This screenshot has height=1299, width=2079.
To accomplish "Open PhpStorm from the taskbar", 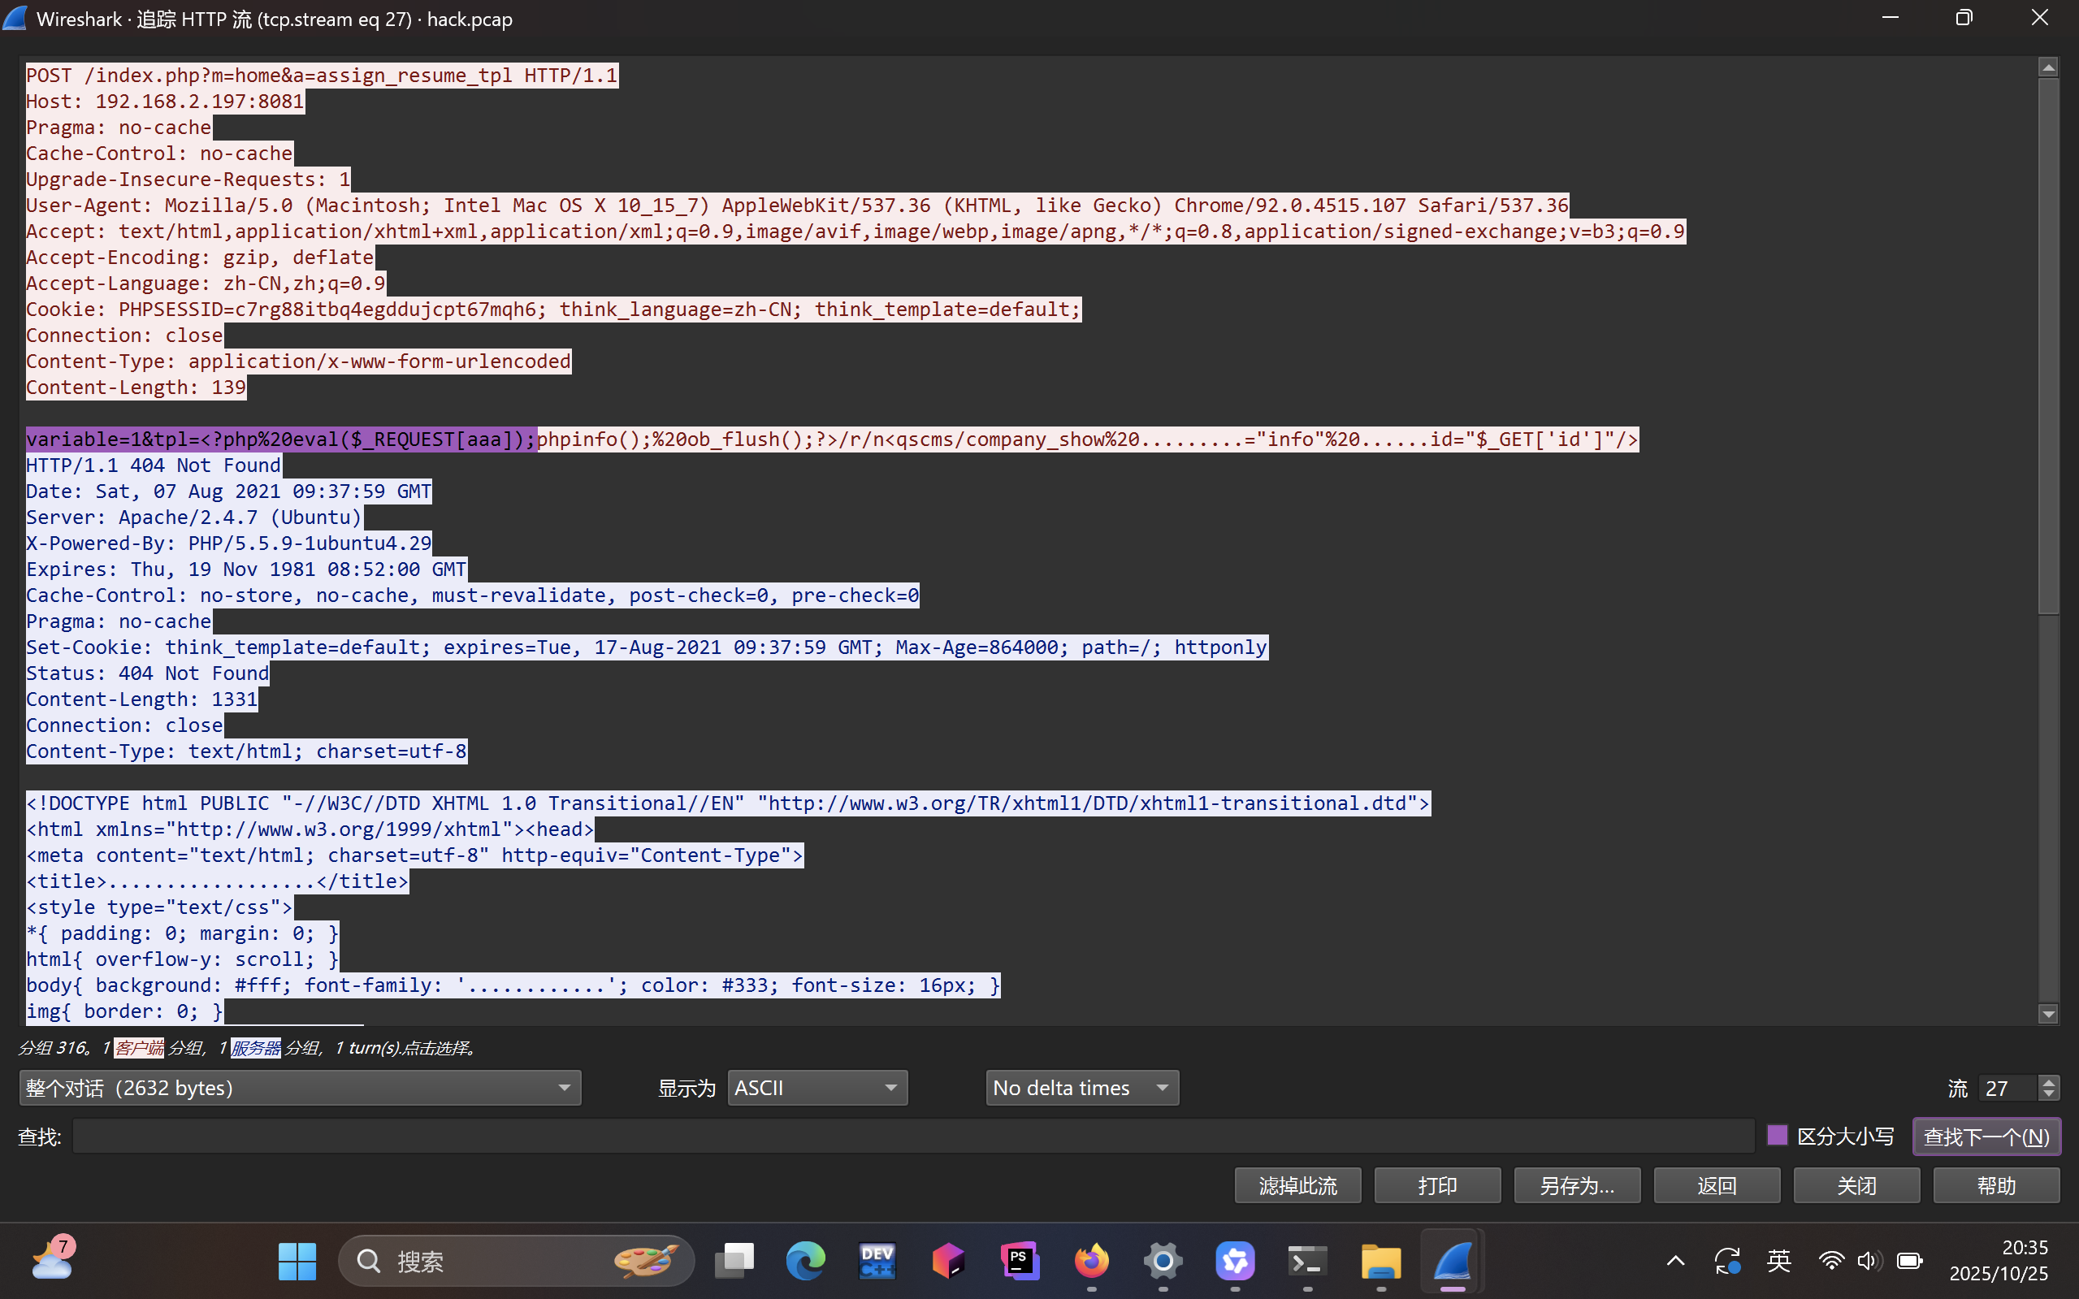I will click(1020, 1261).
